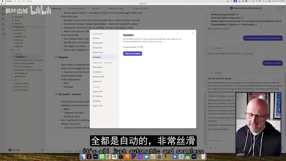Close the settings dialog with the X
This screenshot has height=161, width=286.
point(193,33)
